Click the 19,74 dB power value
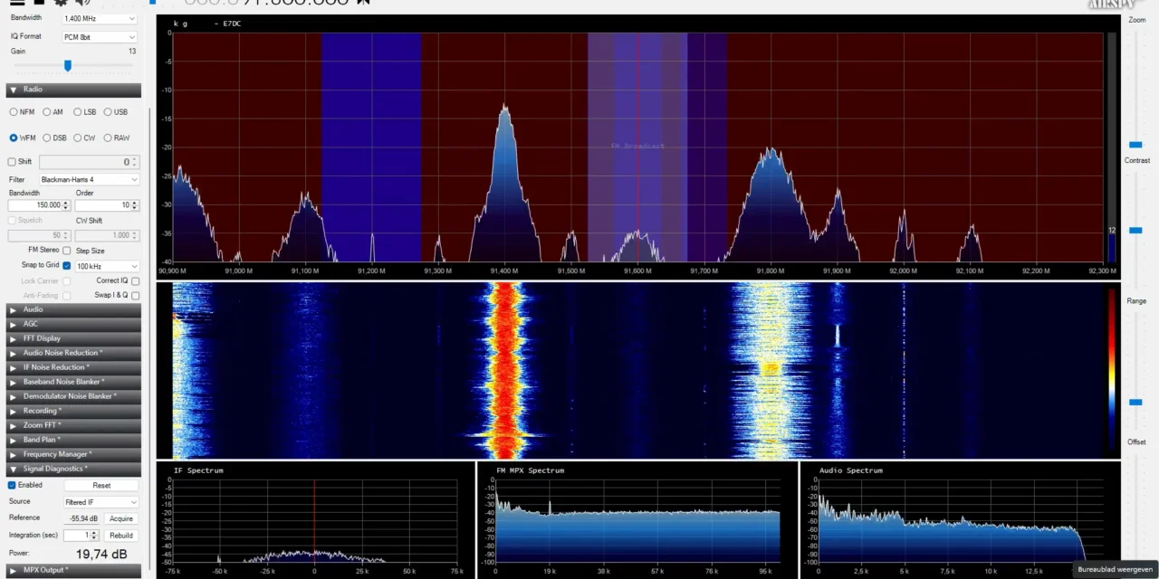The height and width of the screenshot is (579, 1159). (x=101, y=555)
